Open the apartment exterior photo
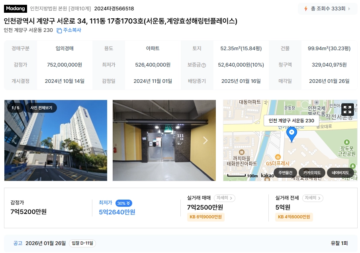Viewport: 360px width, 253px height. 56,140
